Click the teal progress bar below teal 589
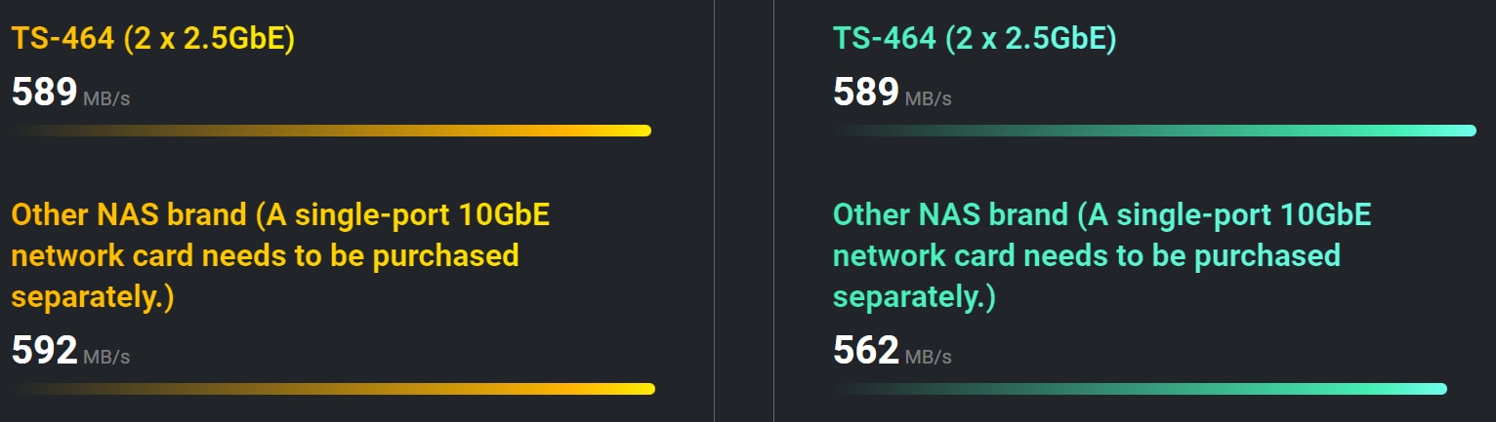The image size is (1496, 422). (x=1154, y=131)
